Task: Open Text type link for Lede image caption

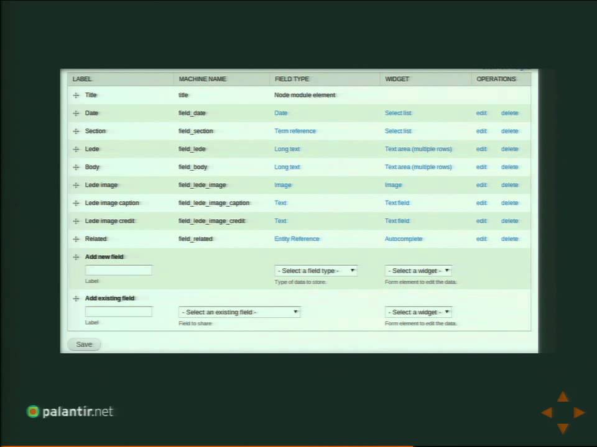Action: coord(280,202)
